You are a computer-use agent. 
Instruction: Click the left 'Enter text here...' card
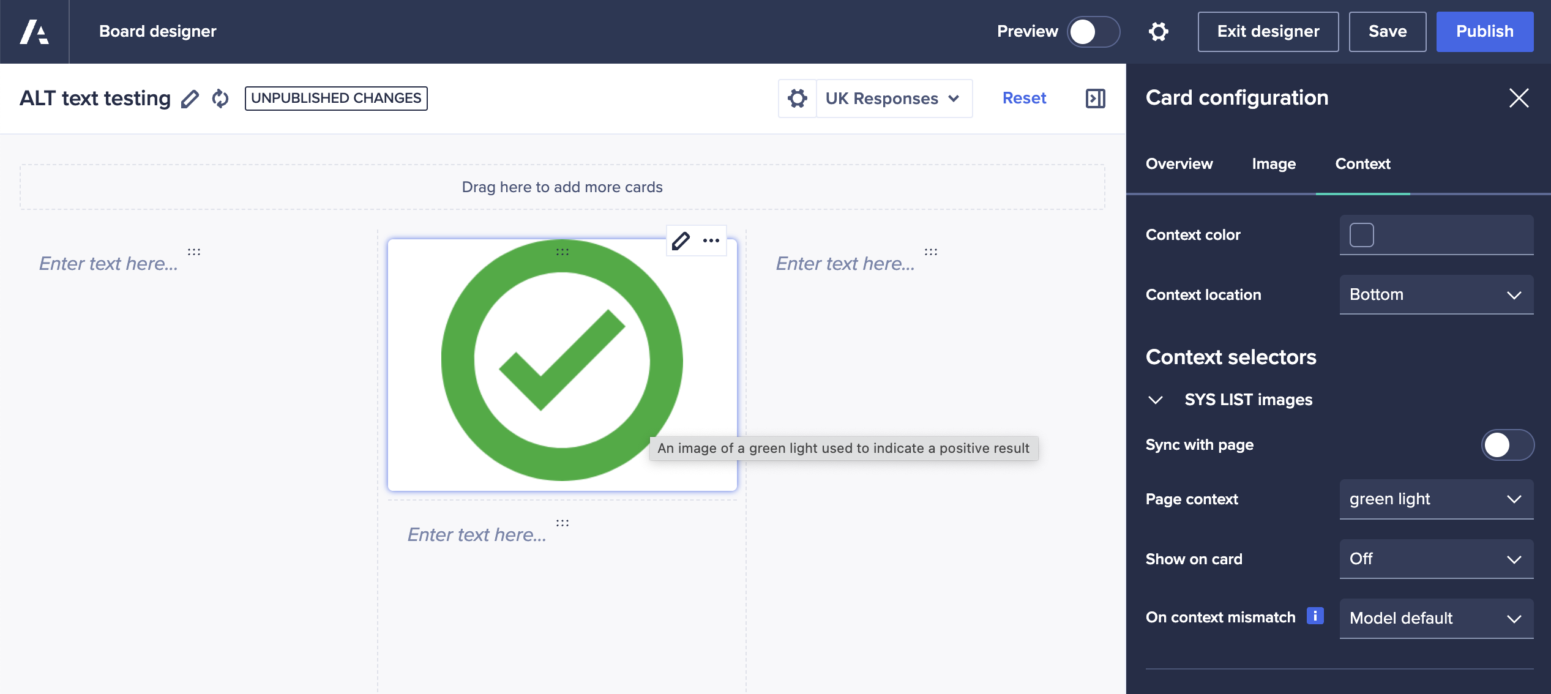coord(108,264)
